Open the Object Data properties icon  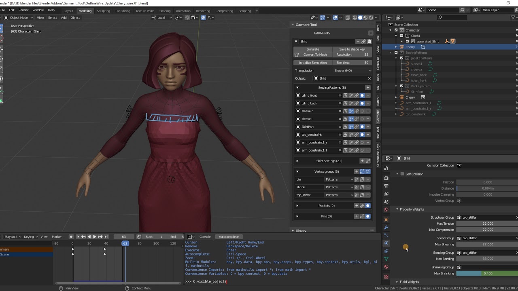tap(386, 259)
